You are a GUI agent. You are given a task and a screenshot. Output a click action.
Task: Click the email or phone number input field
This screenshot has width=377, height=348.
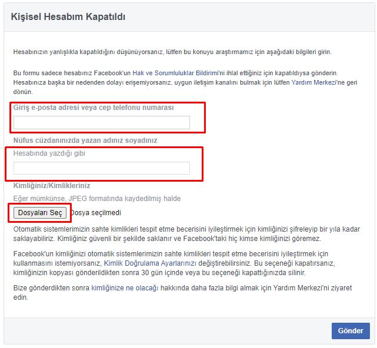101,122
